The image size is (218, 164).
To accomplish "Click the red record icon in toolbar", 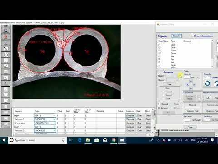I will pyautogui.click(x=6, y=36).
